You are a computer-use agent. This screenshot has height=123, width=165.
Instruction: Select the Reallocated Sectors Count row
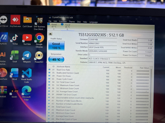point(99,73)
